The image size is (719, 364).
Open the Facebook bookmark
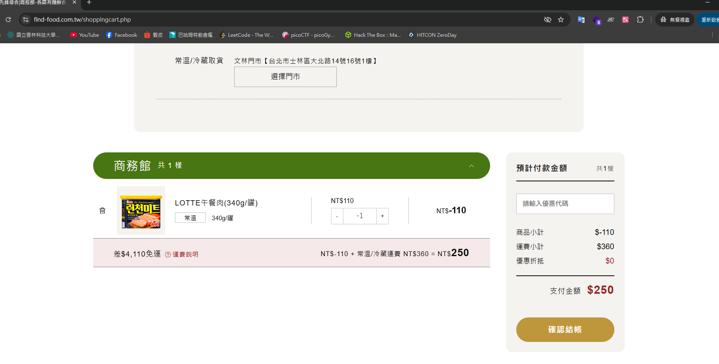point(122,35)
